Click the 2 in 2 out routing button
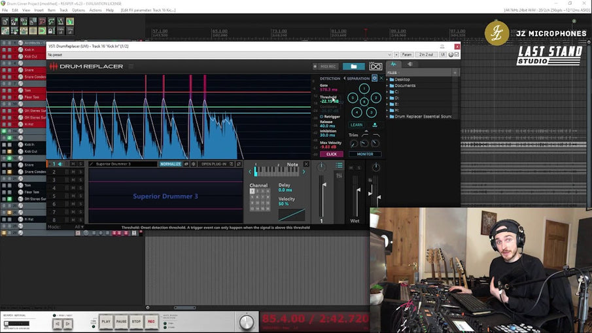 pyautogui.click(x=427, y=55)
